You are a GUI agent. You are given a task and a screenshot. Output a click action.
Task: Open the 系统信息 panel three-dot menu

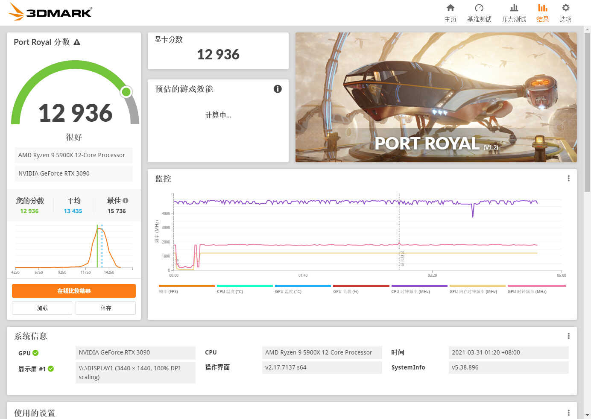pyautogui.click(x=568, y=336)
